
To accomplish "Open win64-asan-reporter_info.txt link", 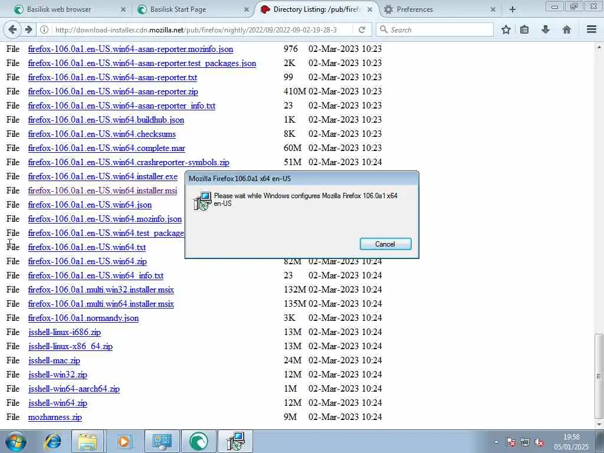I will 122,106.
